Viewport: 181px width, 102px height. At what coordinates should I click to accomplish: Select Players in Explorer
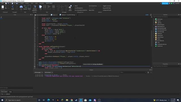(x=159, y=21)
